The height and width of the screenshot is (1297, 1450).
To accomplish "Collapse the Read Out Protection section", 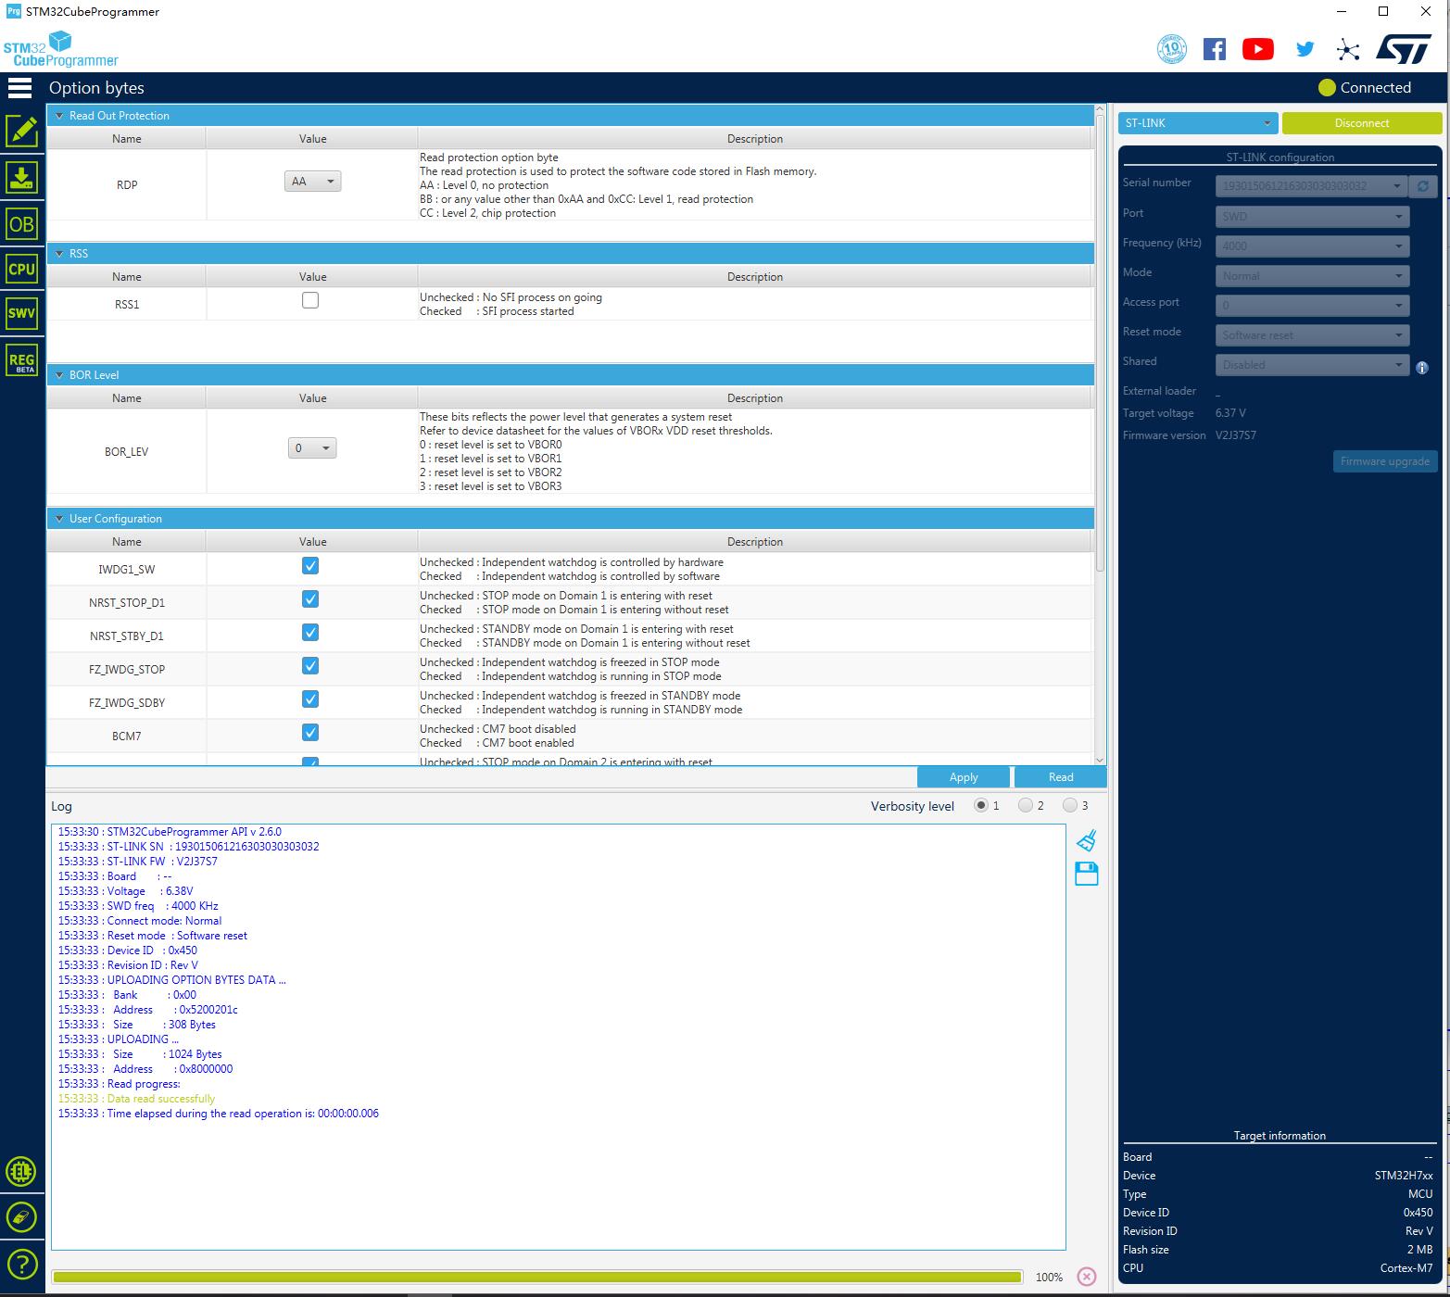I will [59, 116].
